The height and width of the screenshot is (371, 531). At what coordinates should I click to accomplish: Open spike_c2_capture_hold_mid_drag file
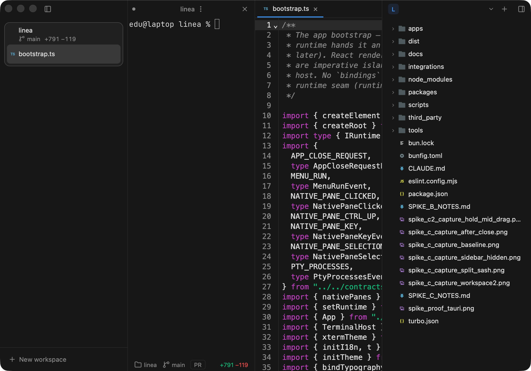coord(457,219)
